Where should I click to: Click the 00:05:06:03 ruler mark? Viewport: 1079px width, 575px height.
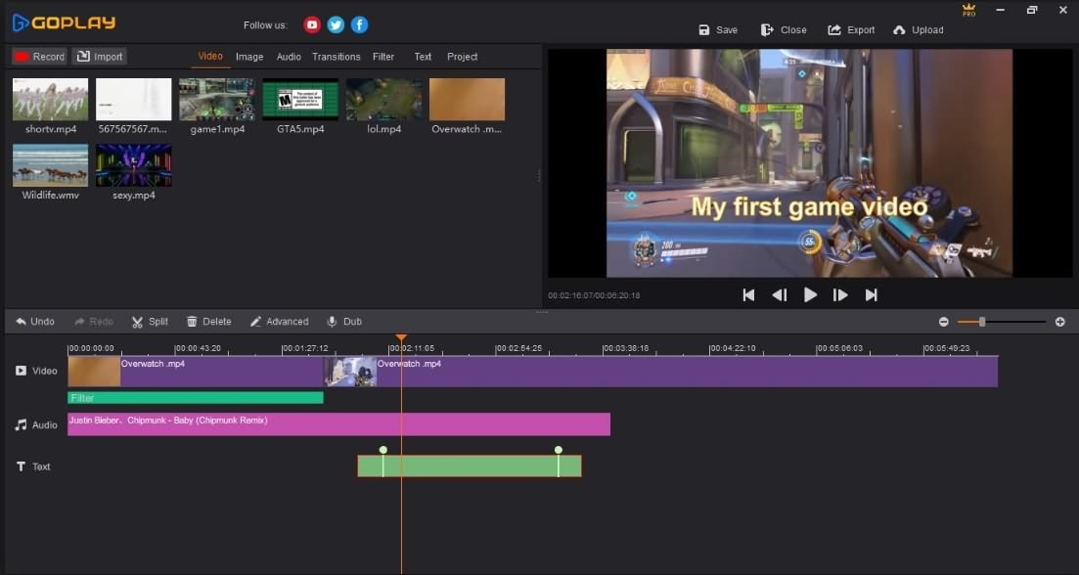[x=839, y=349]
